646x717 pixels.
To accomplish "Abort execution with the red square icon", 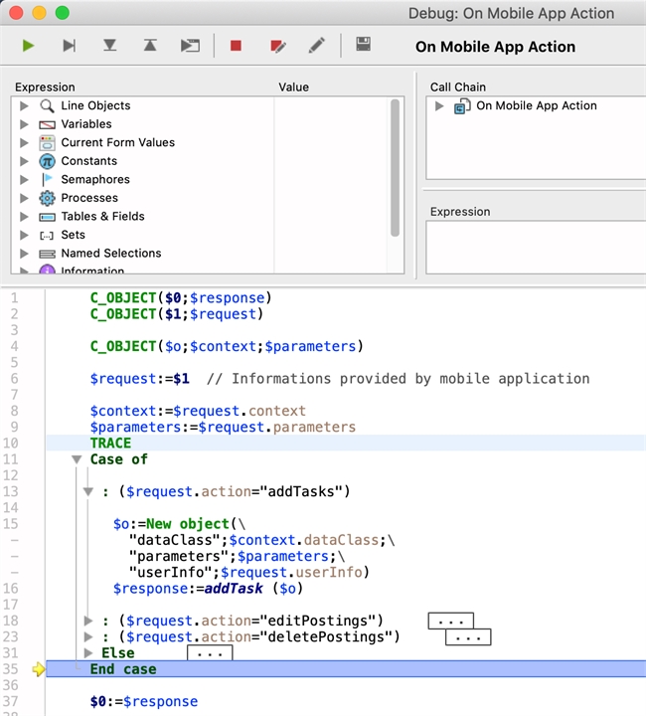I will tap(236, 46).
